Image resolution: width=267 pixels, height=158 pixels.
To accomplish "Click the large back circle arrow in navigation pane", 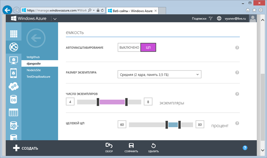I will point(36,38).
